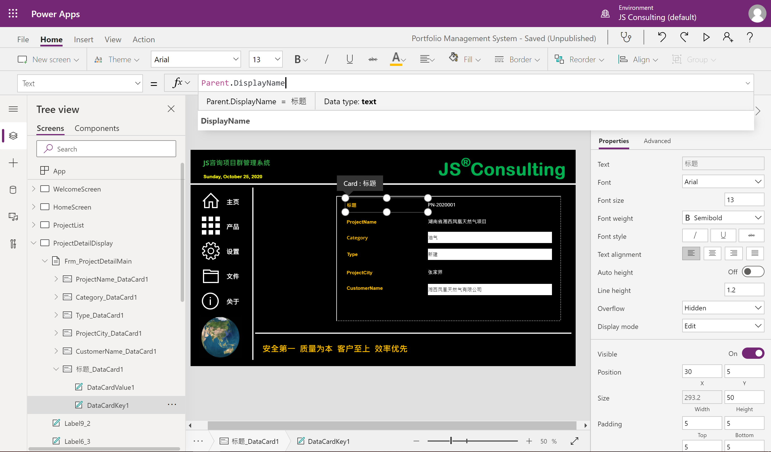Open the Data sources cylinder icon
This screenshot has width=771, height=452.
13,190
